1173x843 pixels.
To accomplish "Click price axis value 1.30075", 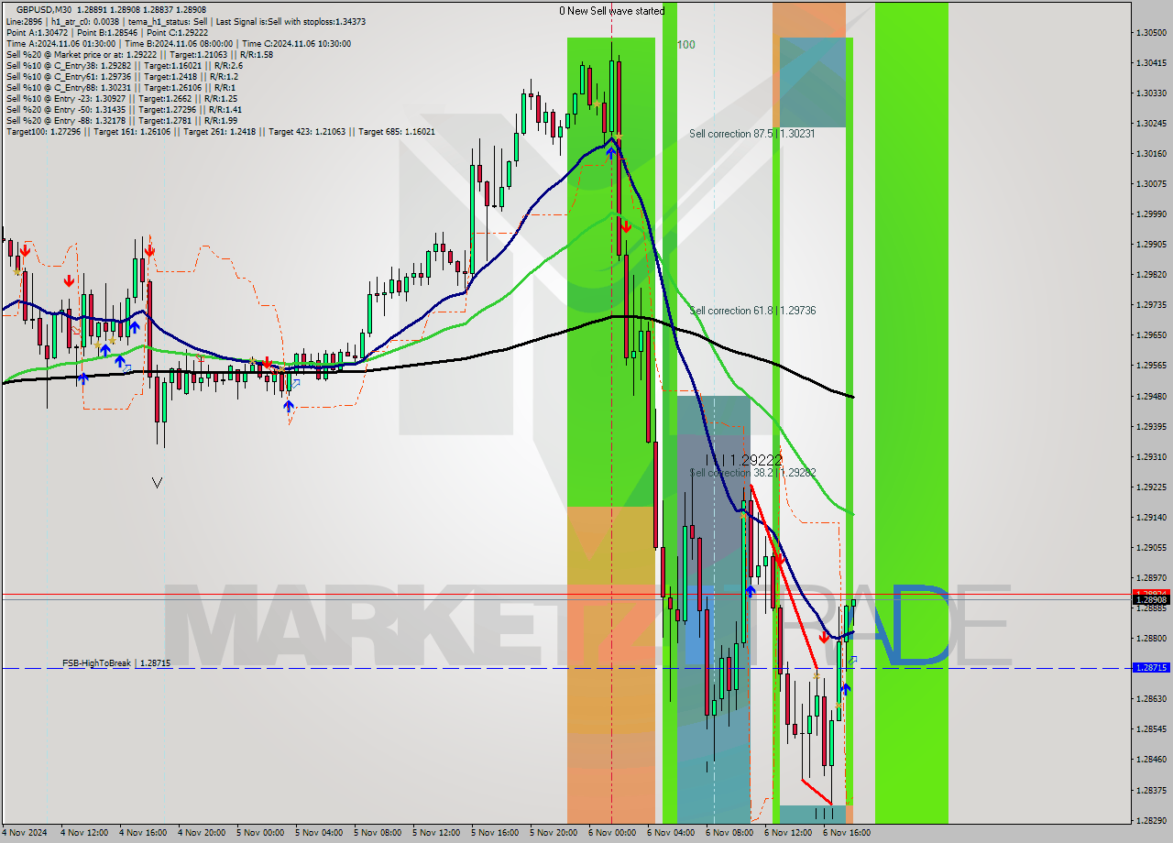I will tap(1151, 183).
